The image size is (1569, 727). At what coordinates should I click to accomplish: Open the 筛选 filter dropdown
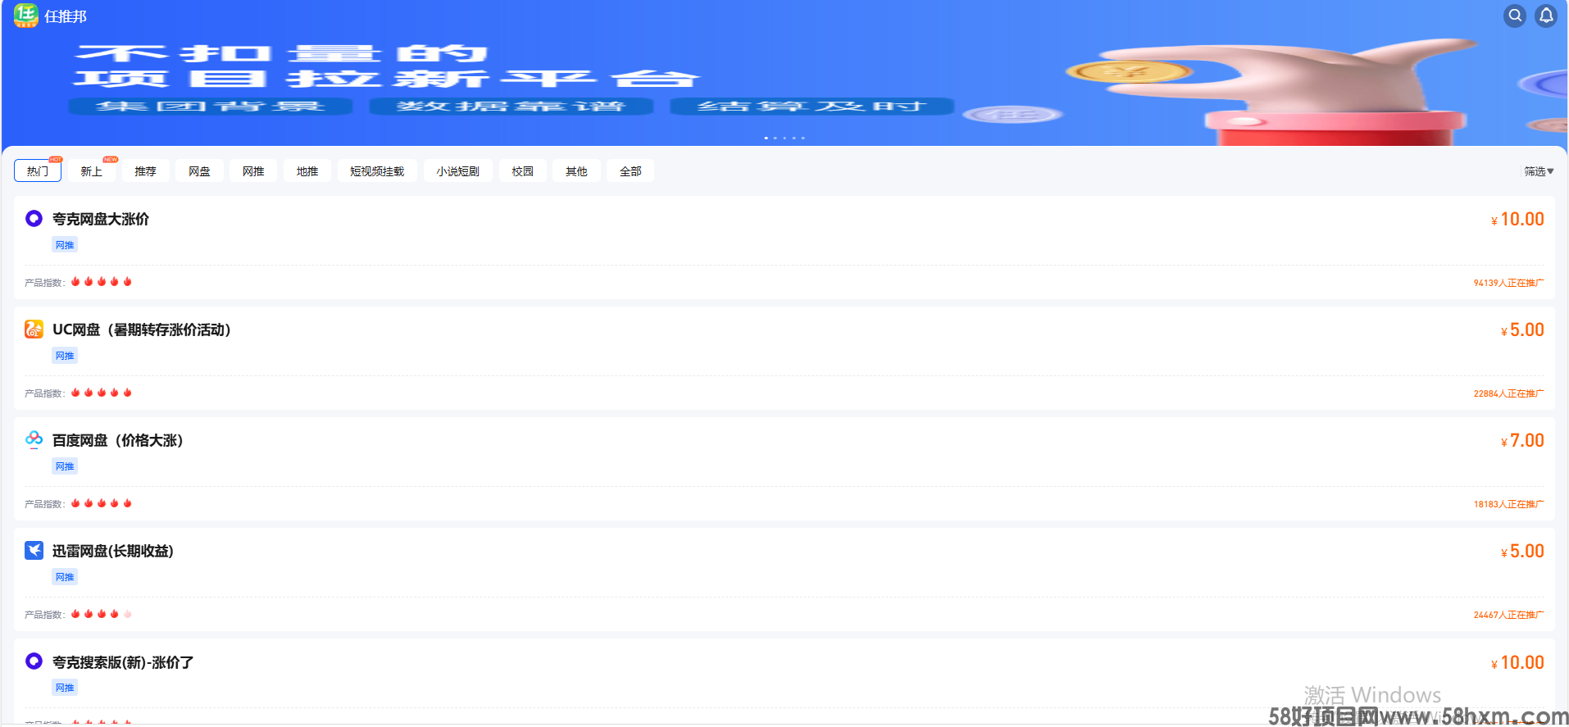[1539, 171]
